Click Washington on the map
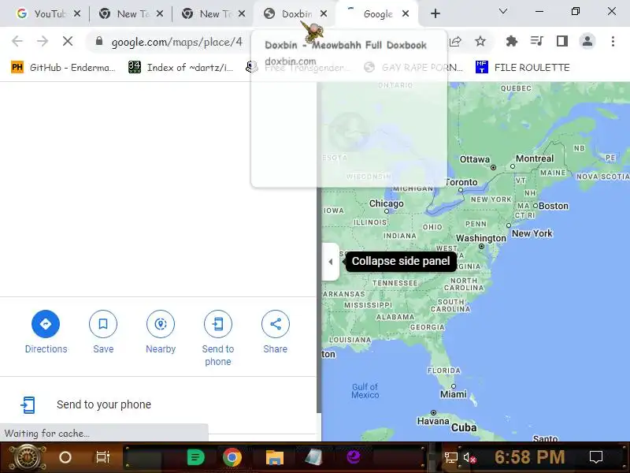 click(x=481, y=238)
